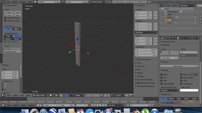Click the lock icon next to Location X
This screenshot has width=202, height=113.
156,13
